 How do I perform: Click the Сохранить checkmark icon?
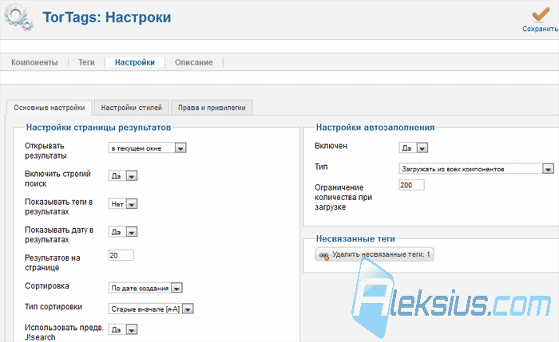tap(541, 14)
